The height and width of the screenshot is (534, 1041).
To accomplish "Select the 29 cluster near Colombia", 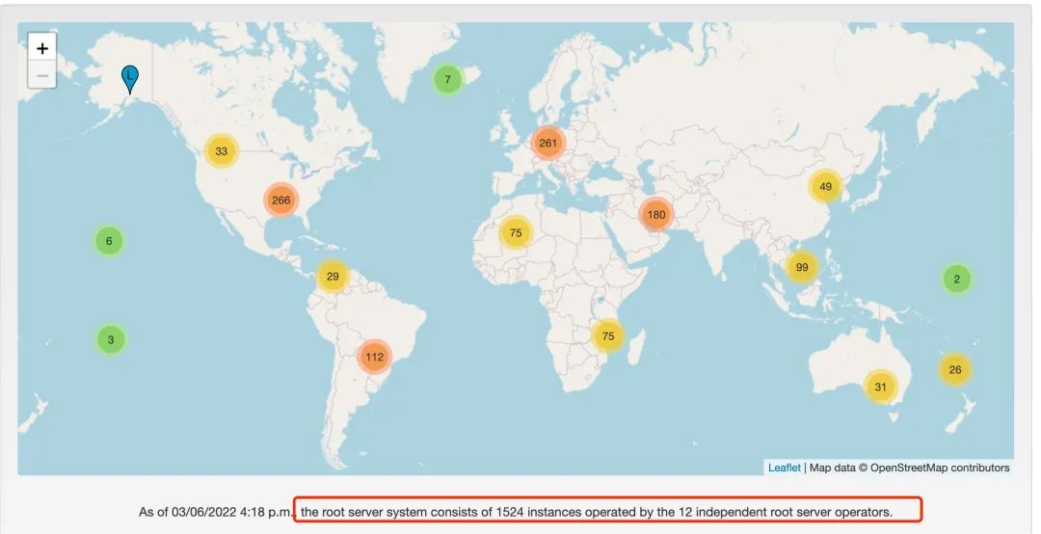I will [x=333, y=277].
